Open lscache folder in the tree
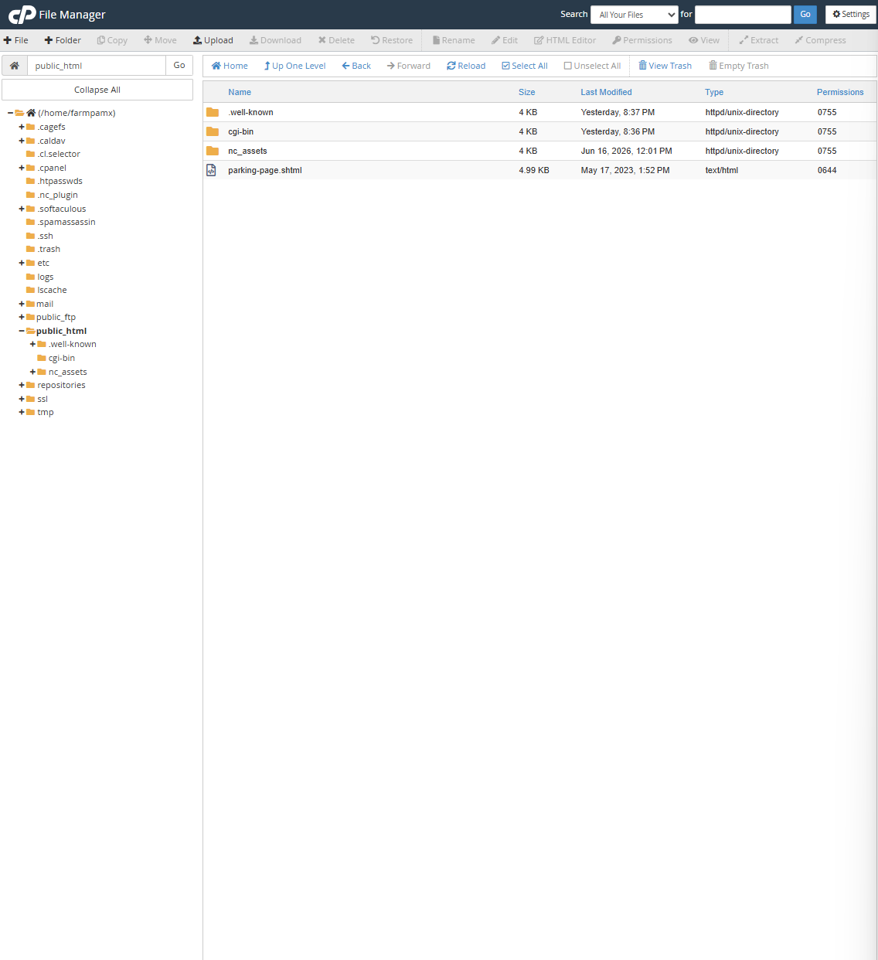Screen dimensions: 878x960 tap(52, 290)
